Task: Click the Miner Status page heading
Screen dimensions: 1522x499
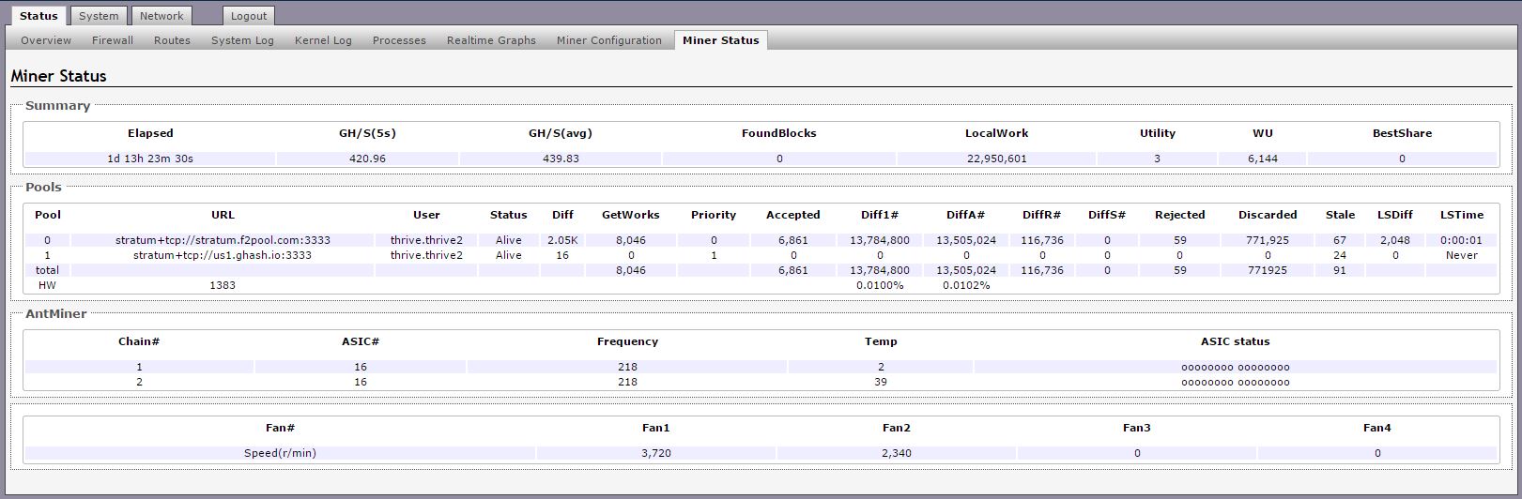Action: 58,76
